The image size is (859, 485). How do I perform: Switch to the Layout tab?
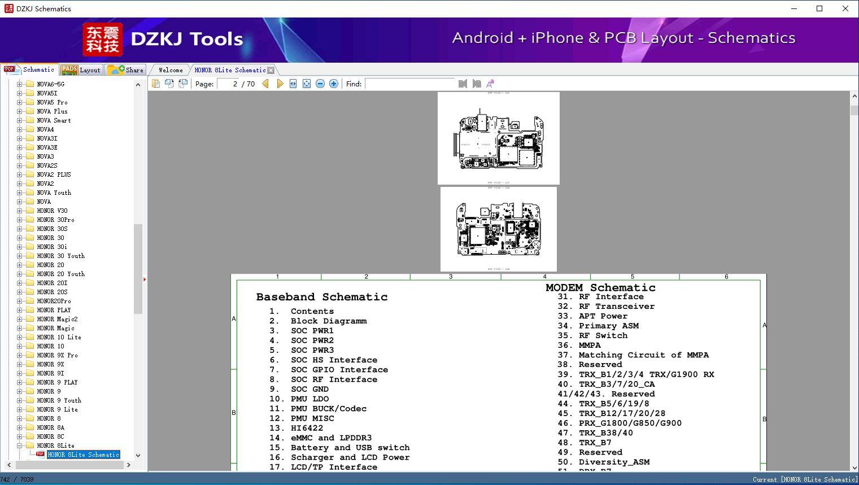(81, 70)
